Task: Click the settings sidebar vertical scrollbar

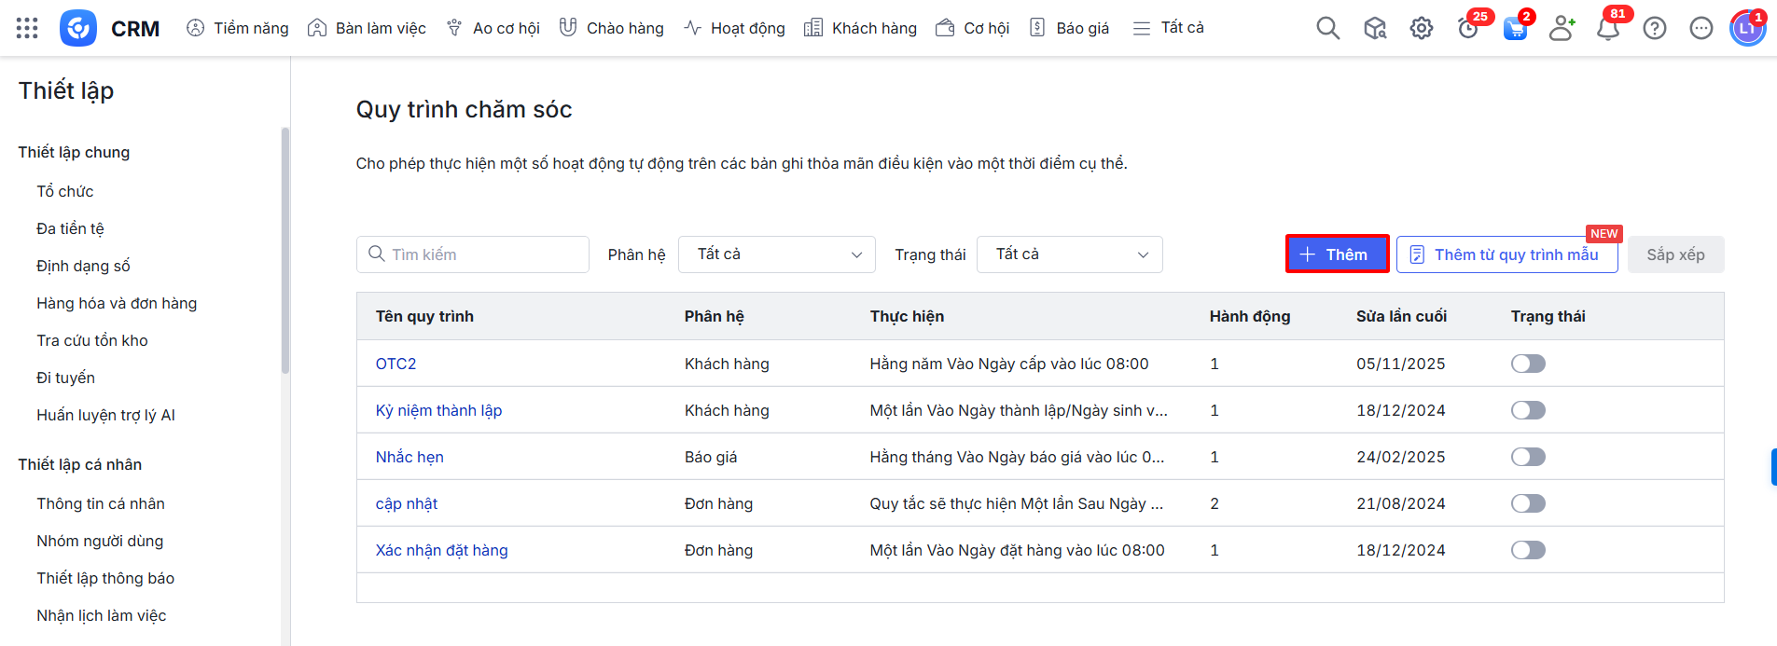Action: click(x=285, y=252)
